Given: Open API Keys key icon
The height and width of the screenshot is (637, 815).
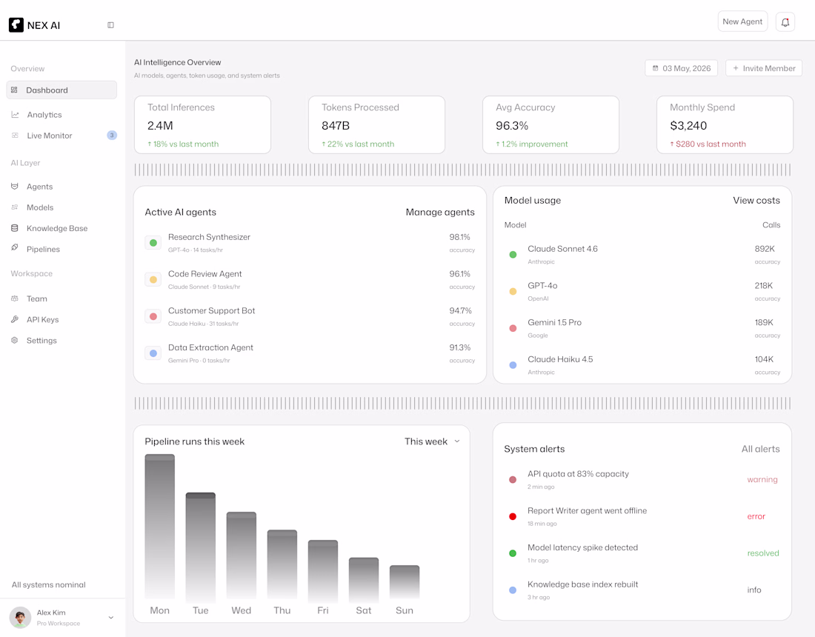Looking at the screenshot, I should tap(15, 319).
